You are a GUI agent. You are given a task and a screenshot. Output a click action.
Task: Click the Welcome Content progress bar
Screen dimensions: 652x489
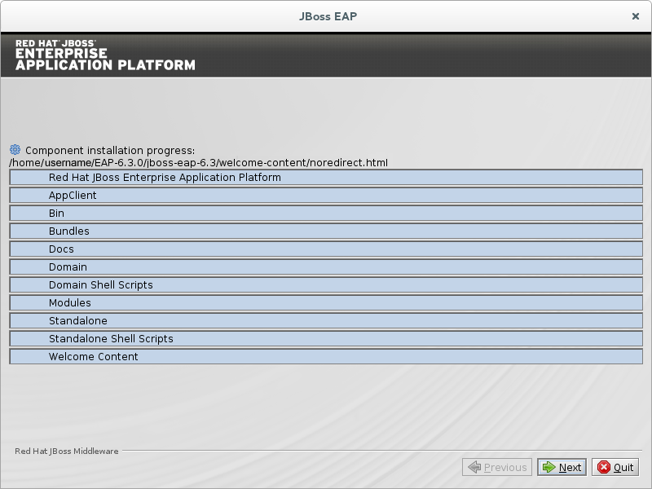(326, 357)
